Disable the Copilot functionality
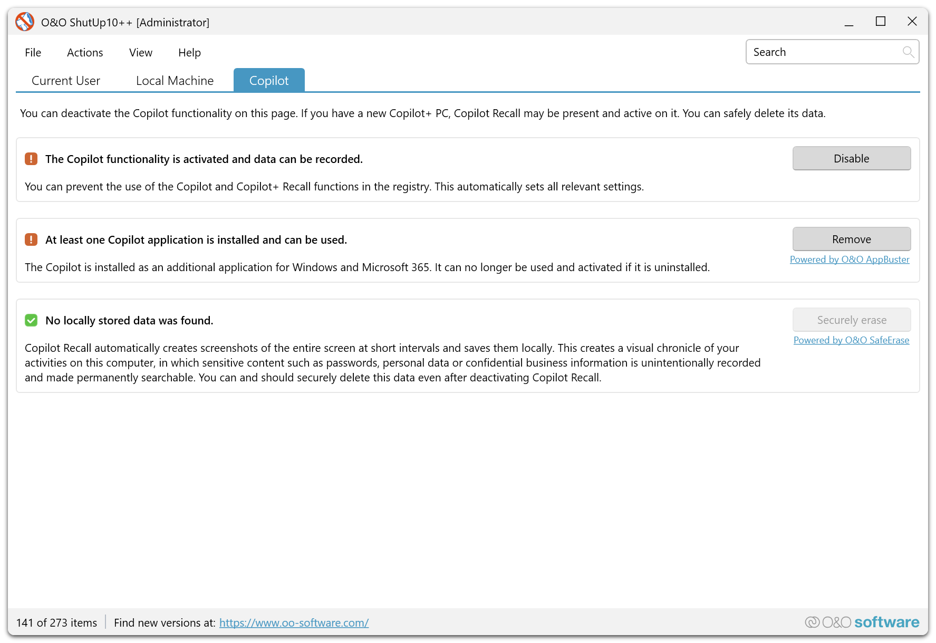The width and height of the screenshot is (936, 643). click(x=851, y=158)
